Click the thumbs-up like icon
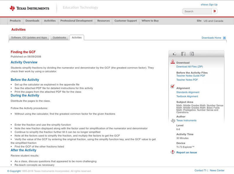Image resolution: width=234 pixels, height=174 pixels. (174, 54)
